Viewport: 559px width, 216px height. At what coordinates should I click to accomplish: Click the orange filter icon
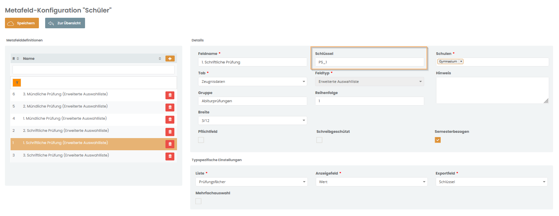[x=17, y=83]
